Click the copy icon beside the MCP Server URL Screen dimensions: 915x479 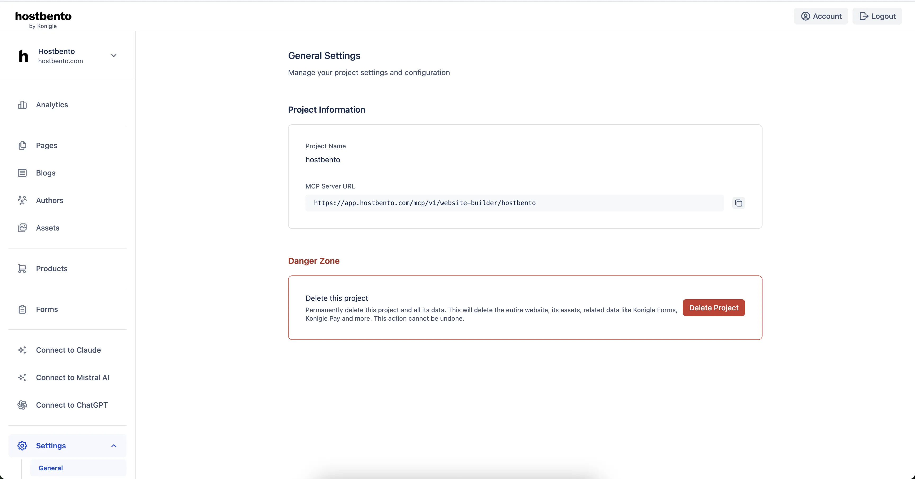(739, 203)
